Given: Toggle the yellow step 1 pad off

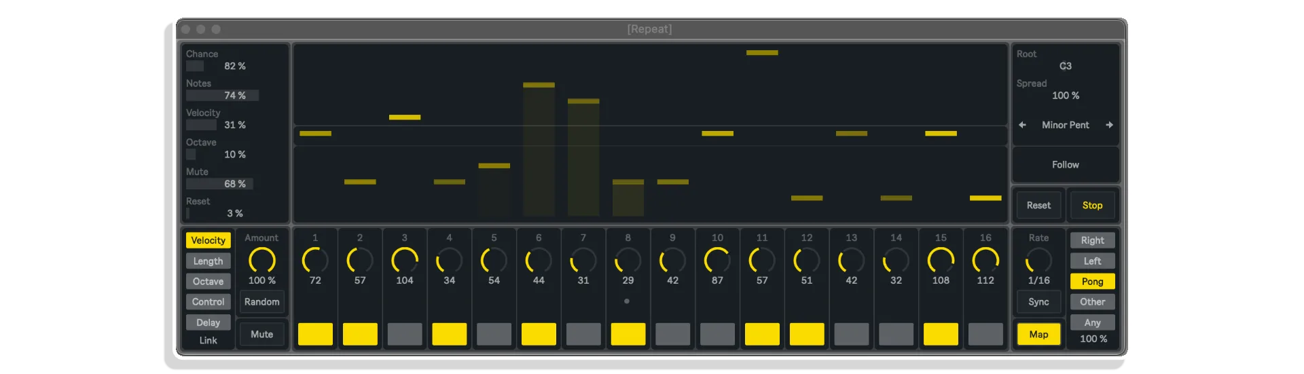Looking at the screenshot, I should tap(315, 334).
